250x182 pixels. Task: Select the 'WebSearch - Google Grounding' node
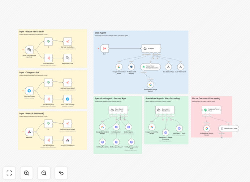pyautogui.click(x=166, y=133)
